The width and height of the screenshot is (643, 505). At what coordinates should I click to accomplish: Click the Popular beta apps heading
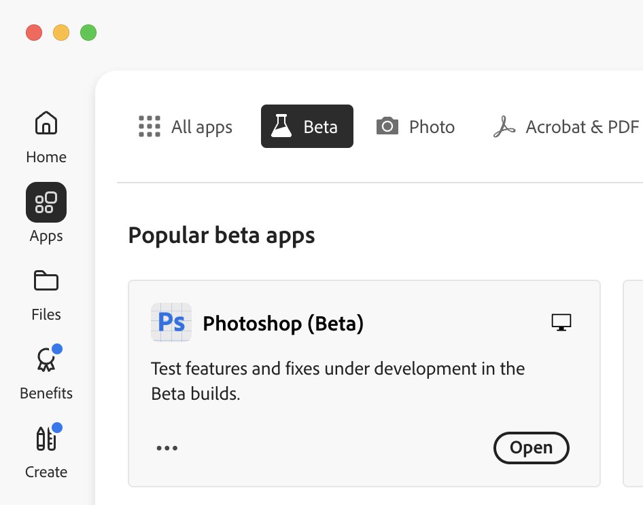[x=222, y=236]
